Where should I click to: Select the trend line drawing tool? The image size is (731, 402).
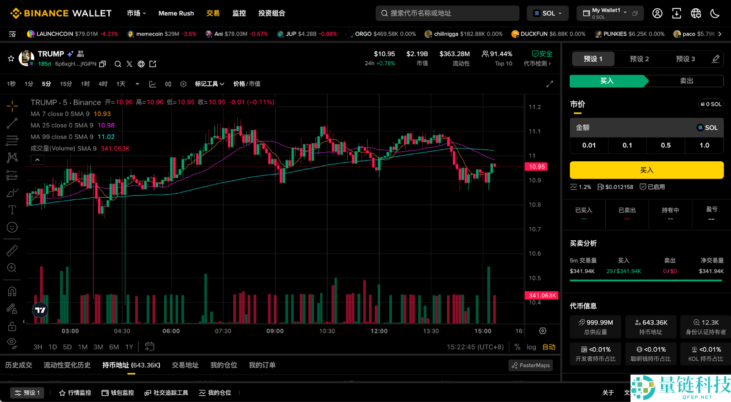12,123
